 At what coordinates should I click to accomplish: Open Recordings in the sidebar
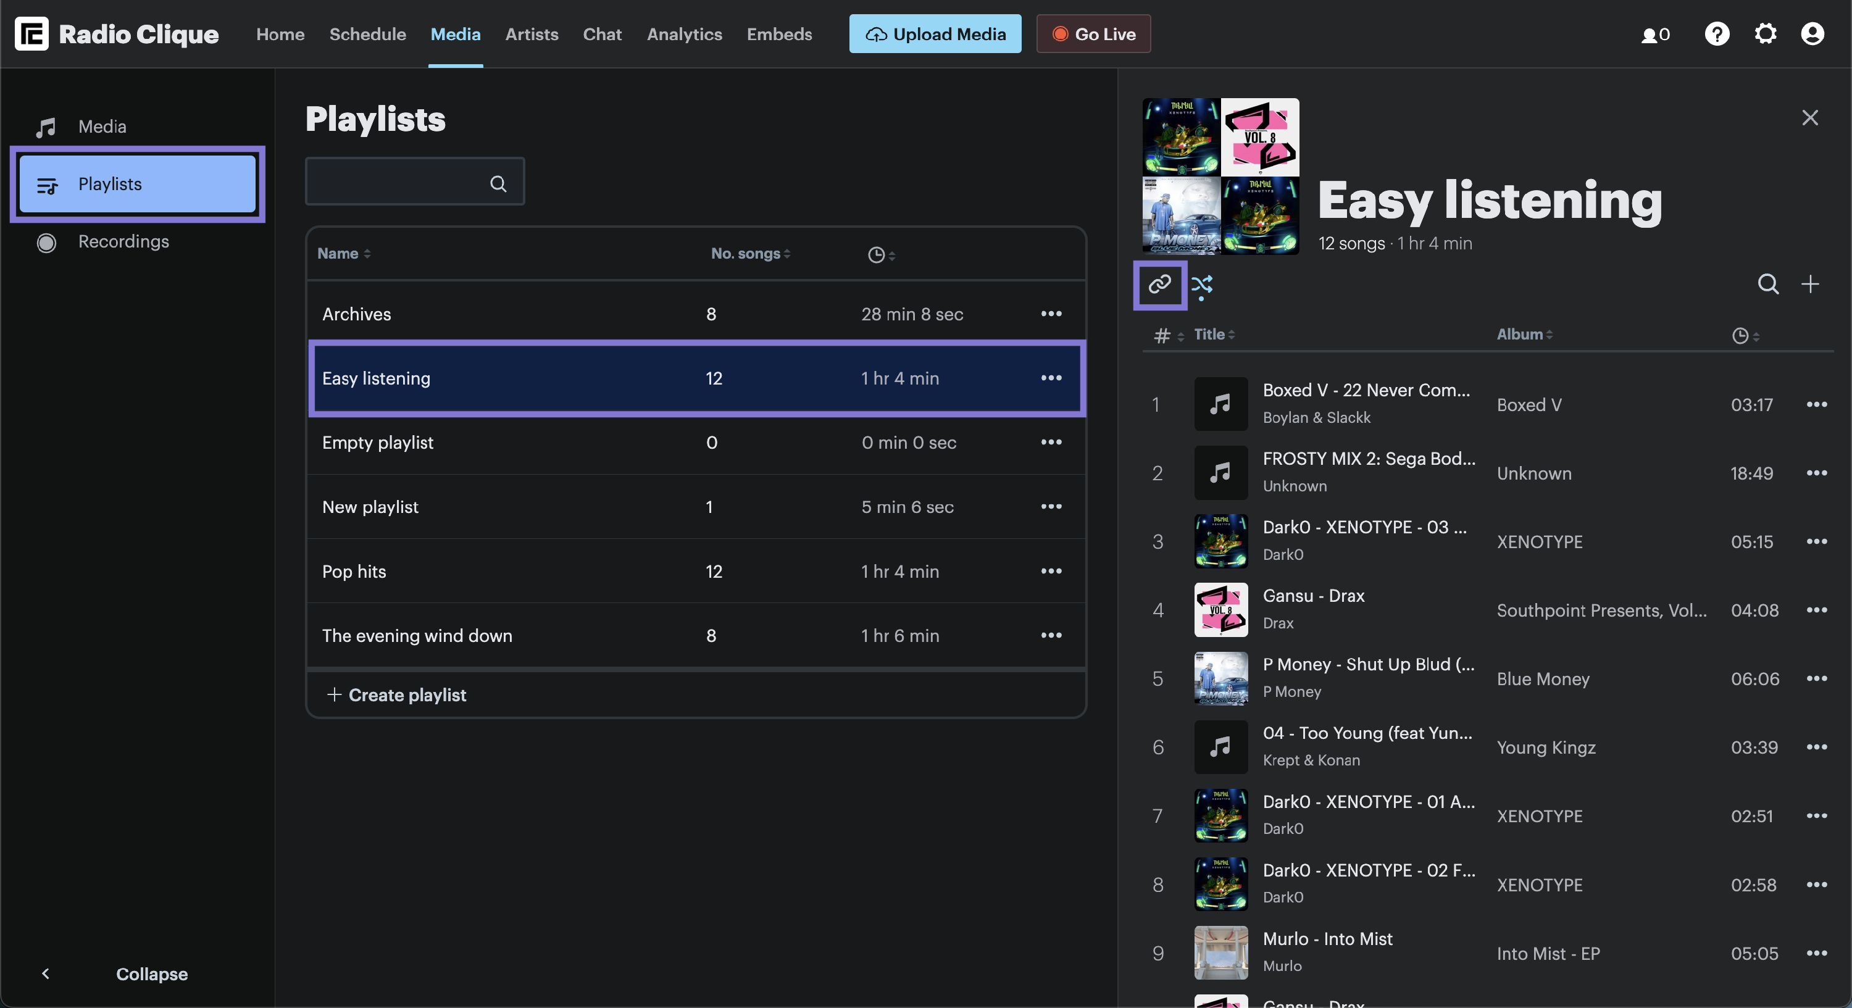tap(136, 241)
